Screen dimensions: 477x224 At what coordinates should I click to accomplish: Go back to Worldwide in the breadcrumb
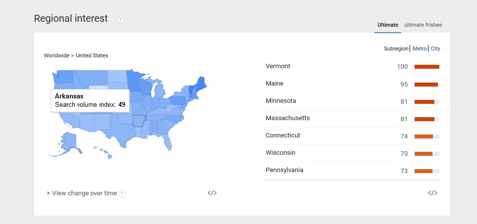pos(56,55)
